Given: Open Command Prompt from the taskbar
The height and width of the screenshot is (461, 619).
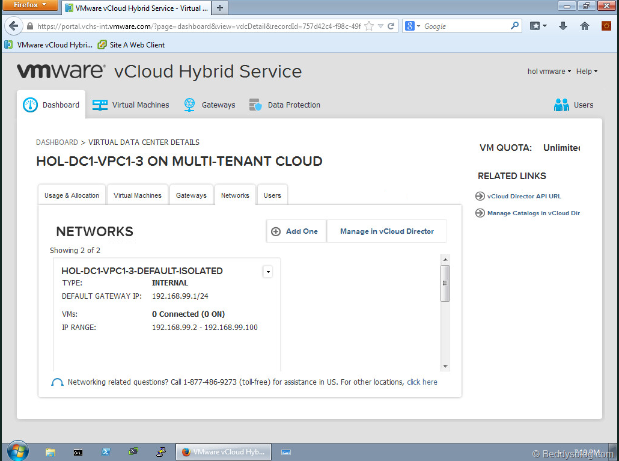Looking at the screenshot, I should pyautogui.click(x=78, y=453).
